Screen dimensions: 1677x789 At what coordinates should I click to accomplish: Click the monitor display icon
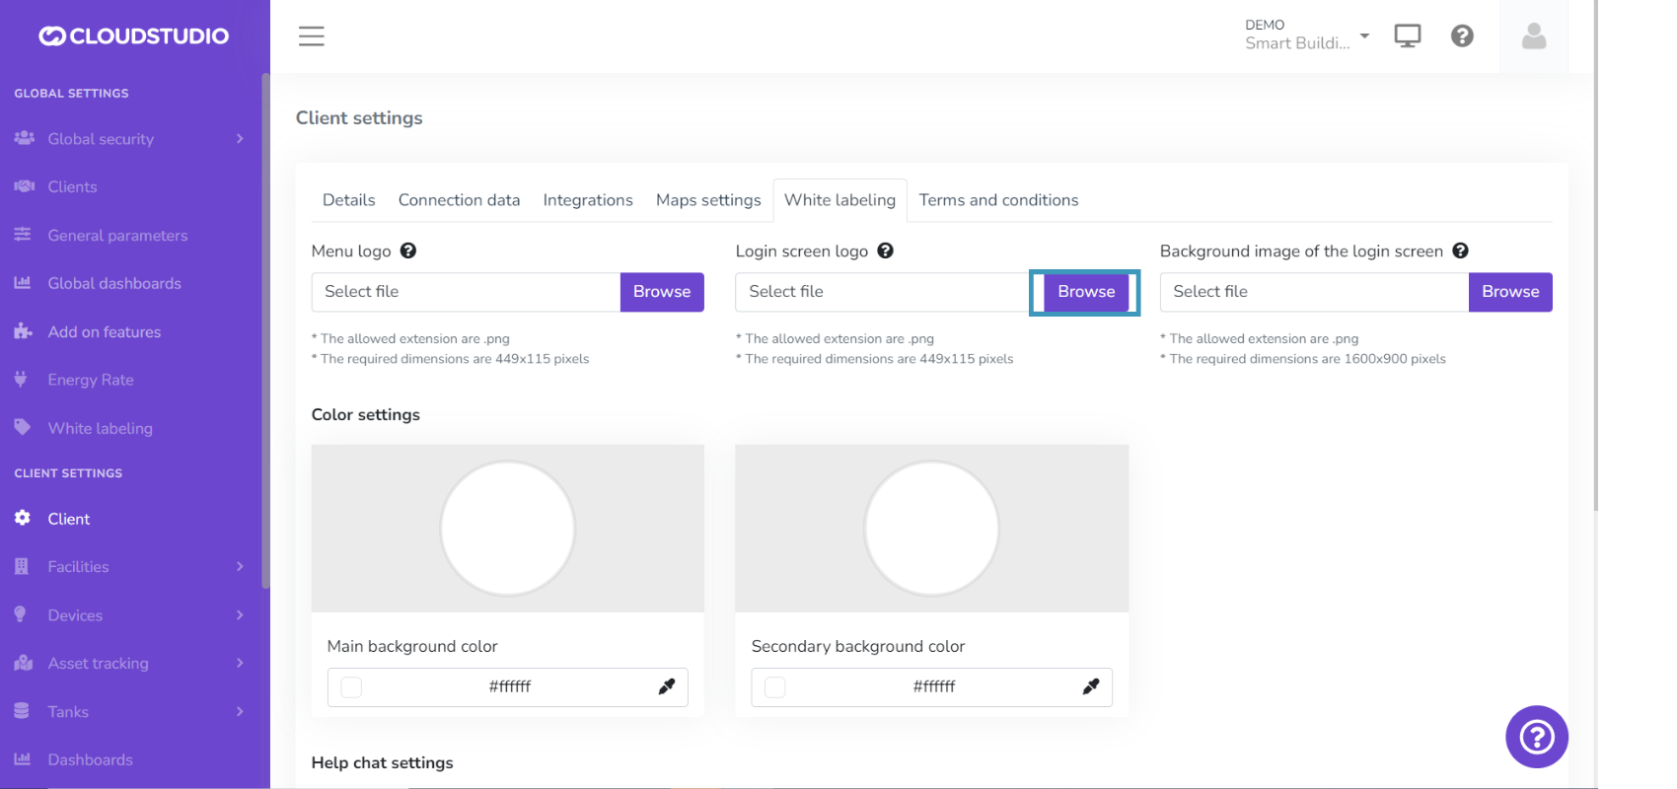coord(1407,36)
